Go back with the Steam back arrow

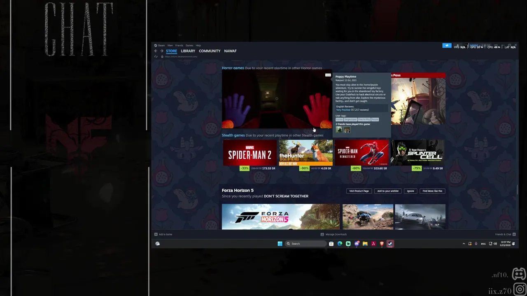[156, 51]
